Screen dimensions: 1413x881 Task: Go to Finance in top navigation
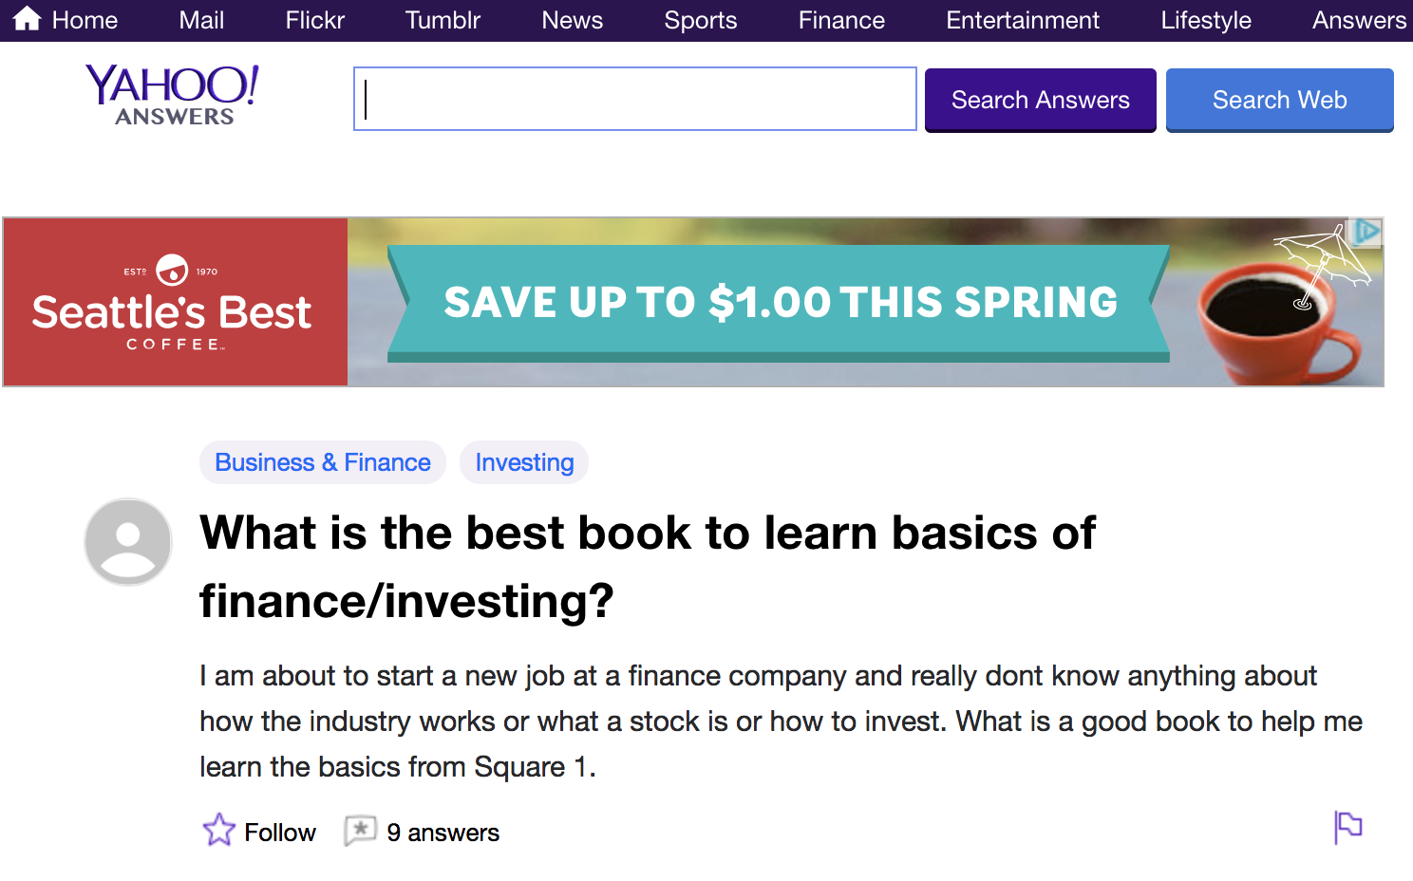[x=841, y=20]
